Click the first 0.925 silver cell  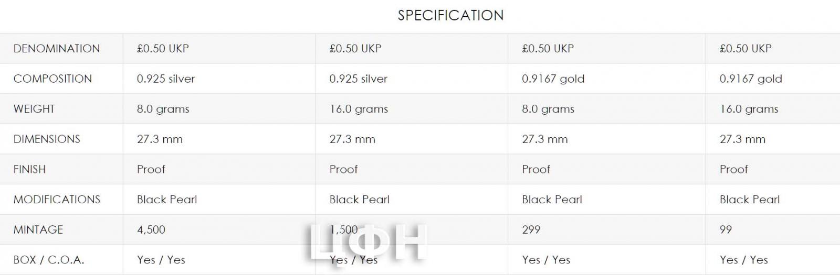click(x=166, y=79)
